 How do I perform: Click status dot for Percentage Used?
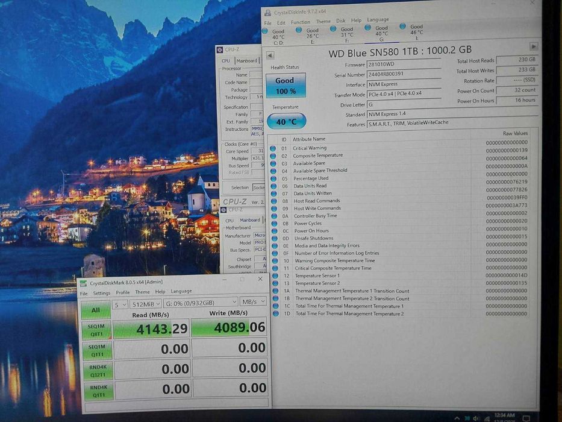[x=274, y=178]
